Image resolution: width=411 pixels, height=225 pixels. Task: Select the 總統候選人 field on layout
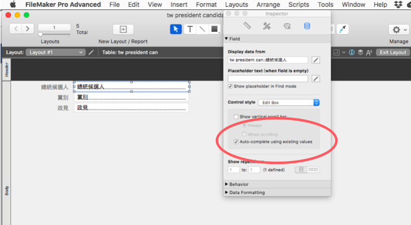[x=132, y=87]
